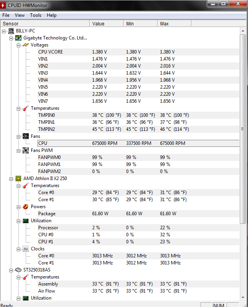This screenshot has height=307, width=248.
Task: Click the Powers flame icon
Action: click(x=26, y=207)
